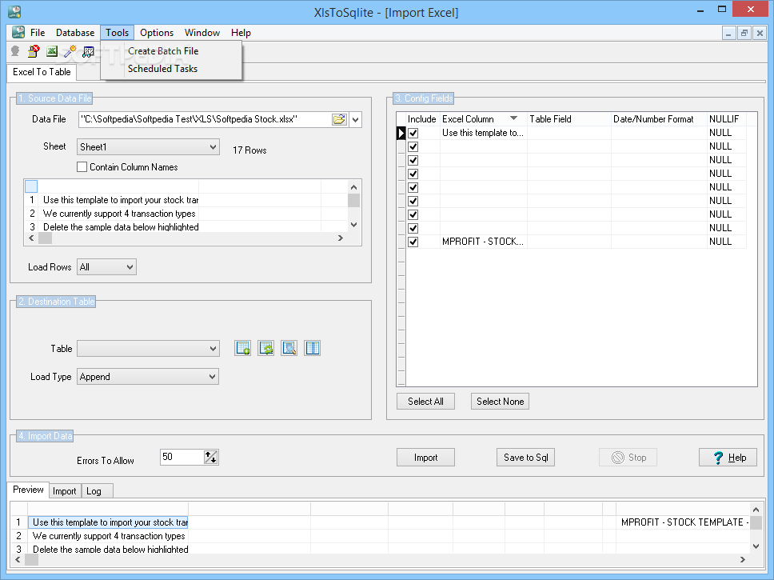
Task: Click the view table data magnifier icon
Action: tap(289, 348)
